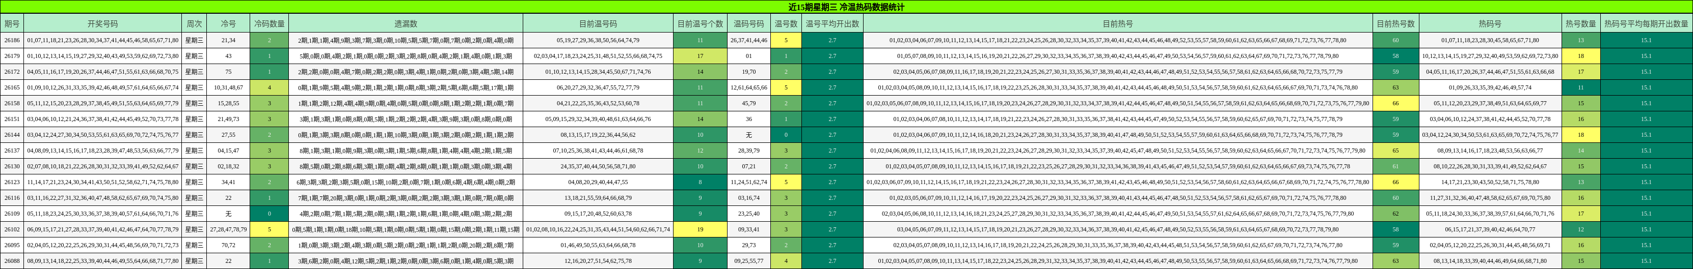Viewport: 1693px width, 269px height.
Task: Click the '遗漏数' column header
Action: [x=406, y=23]
